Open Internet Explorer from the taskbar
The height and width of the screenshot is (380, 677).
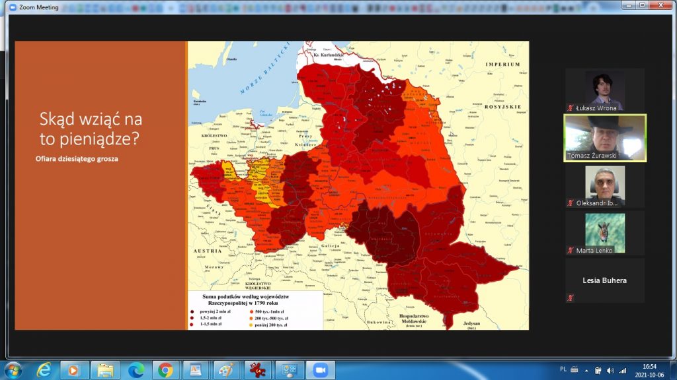point(44,369)
